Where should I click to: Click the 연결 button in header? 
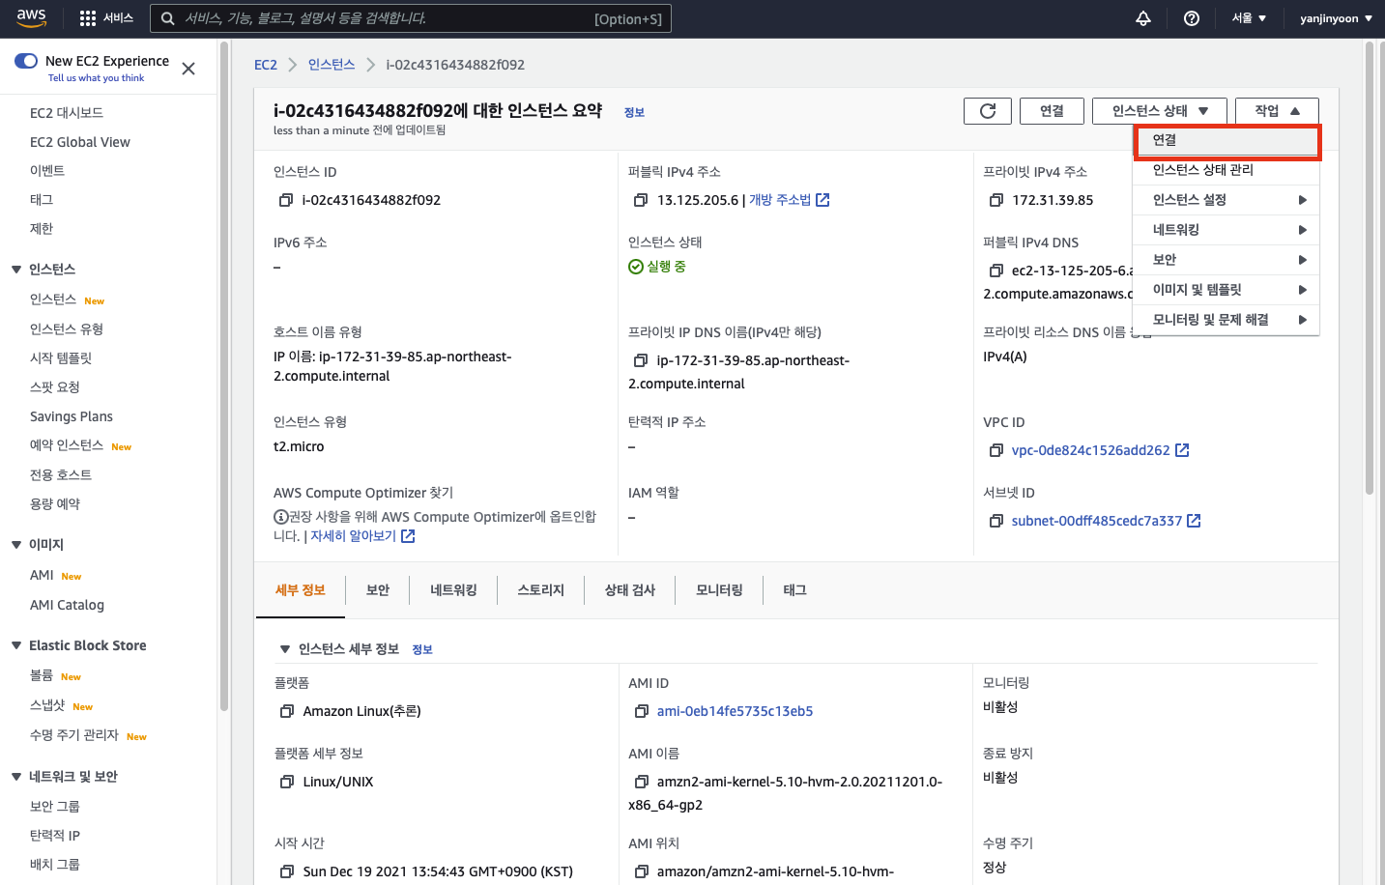coord(1052,111)
